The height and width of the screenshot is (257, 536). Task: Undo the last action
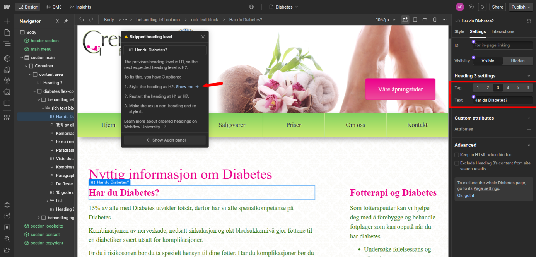pos(82,19)
